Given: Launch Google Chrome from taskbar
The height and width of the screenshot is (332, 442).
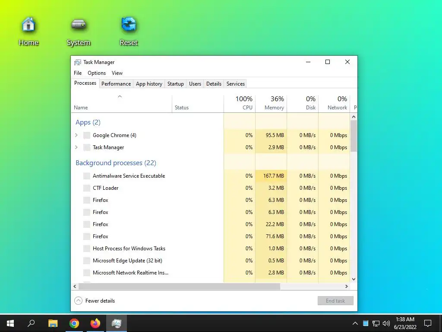Looking at the screenshot, I should [74, 323].
